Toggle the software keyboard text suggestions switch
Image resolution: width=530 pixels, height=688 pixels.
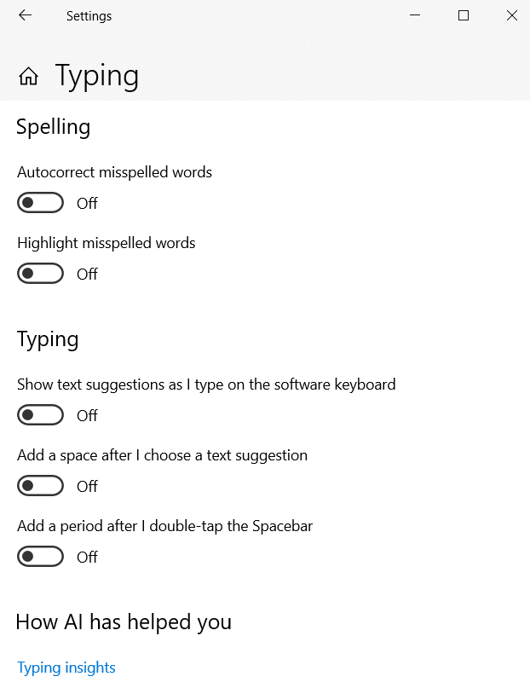(x=41, y=415)
